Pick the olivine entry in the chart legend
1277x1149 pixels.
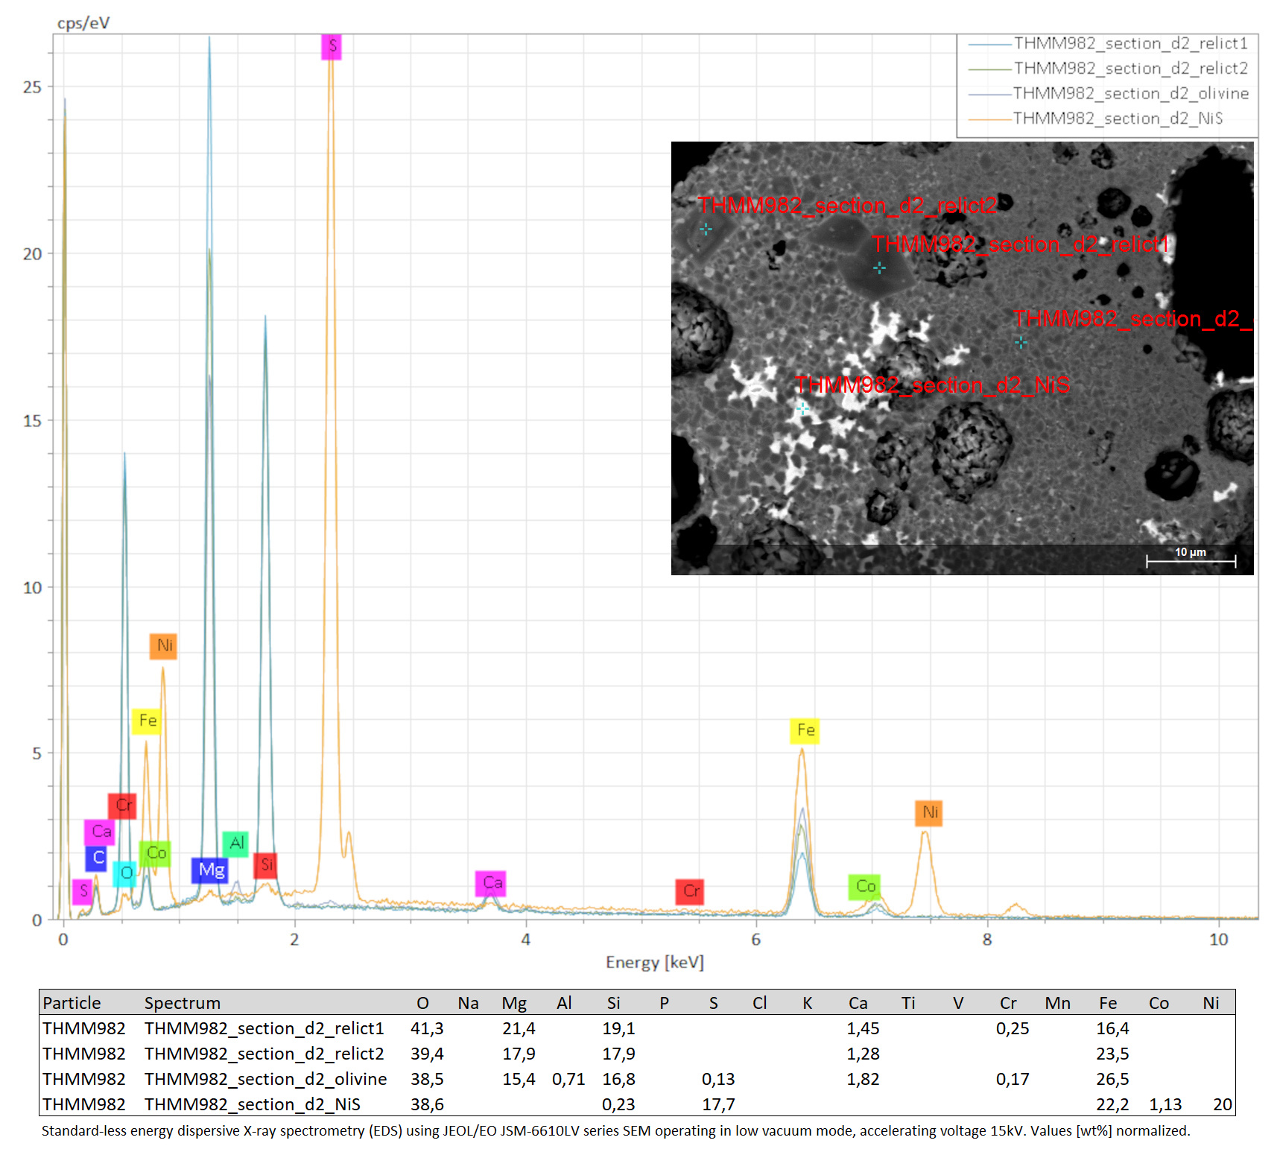[x=1108, y=93]
